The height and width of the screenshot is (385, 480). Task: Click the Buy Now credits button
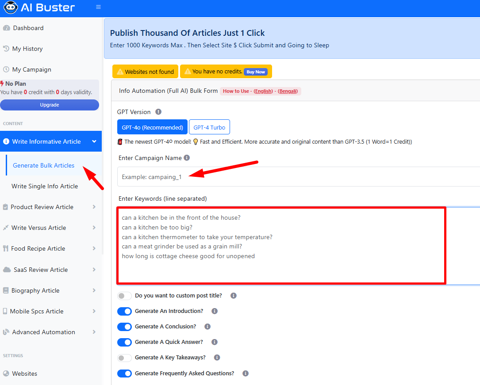(x=256, y=72)
